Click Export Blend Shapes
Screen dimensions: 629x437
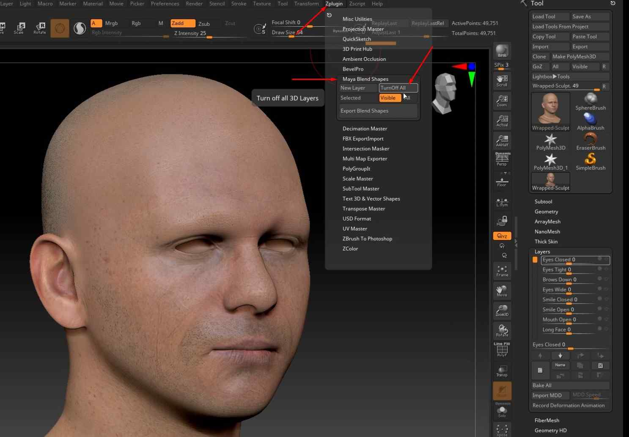click(378, 111)
